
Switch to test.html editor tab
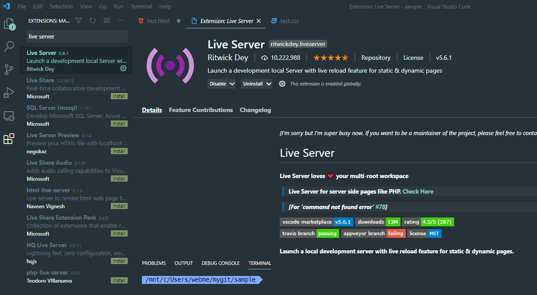tap(158, 21)
